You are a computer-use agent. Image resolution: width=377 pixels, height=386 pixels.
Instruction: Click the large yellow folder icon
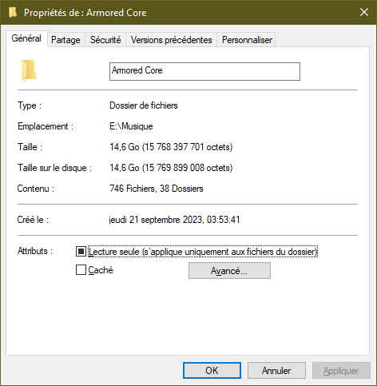point(29,71)
